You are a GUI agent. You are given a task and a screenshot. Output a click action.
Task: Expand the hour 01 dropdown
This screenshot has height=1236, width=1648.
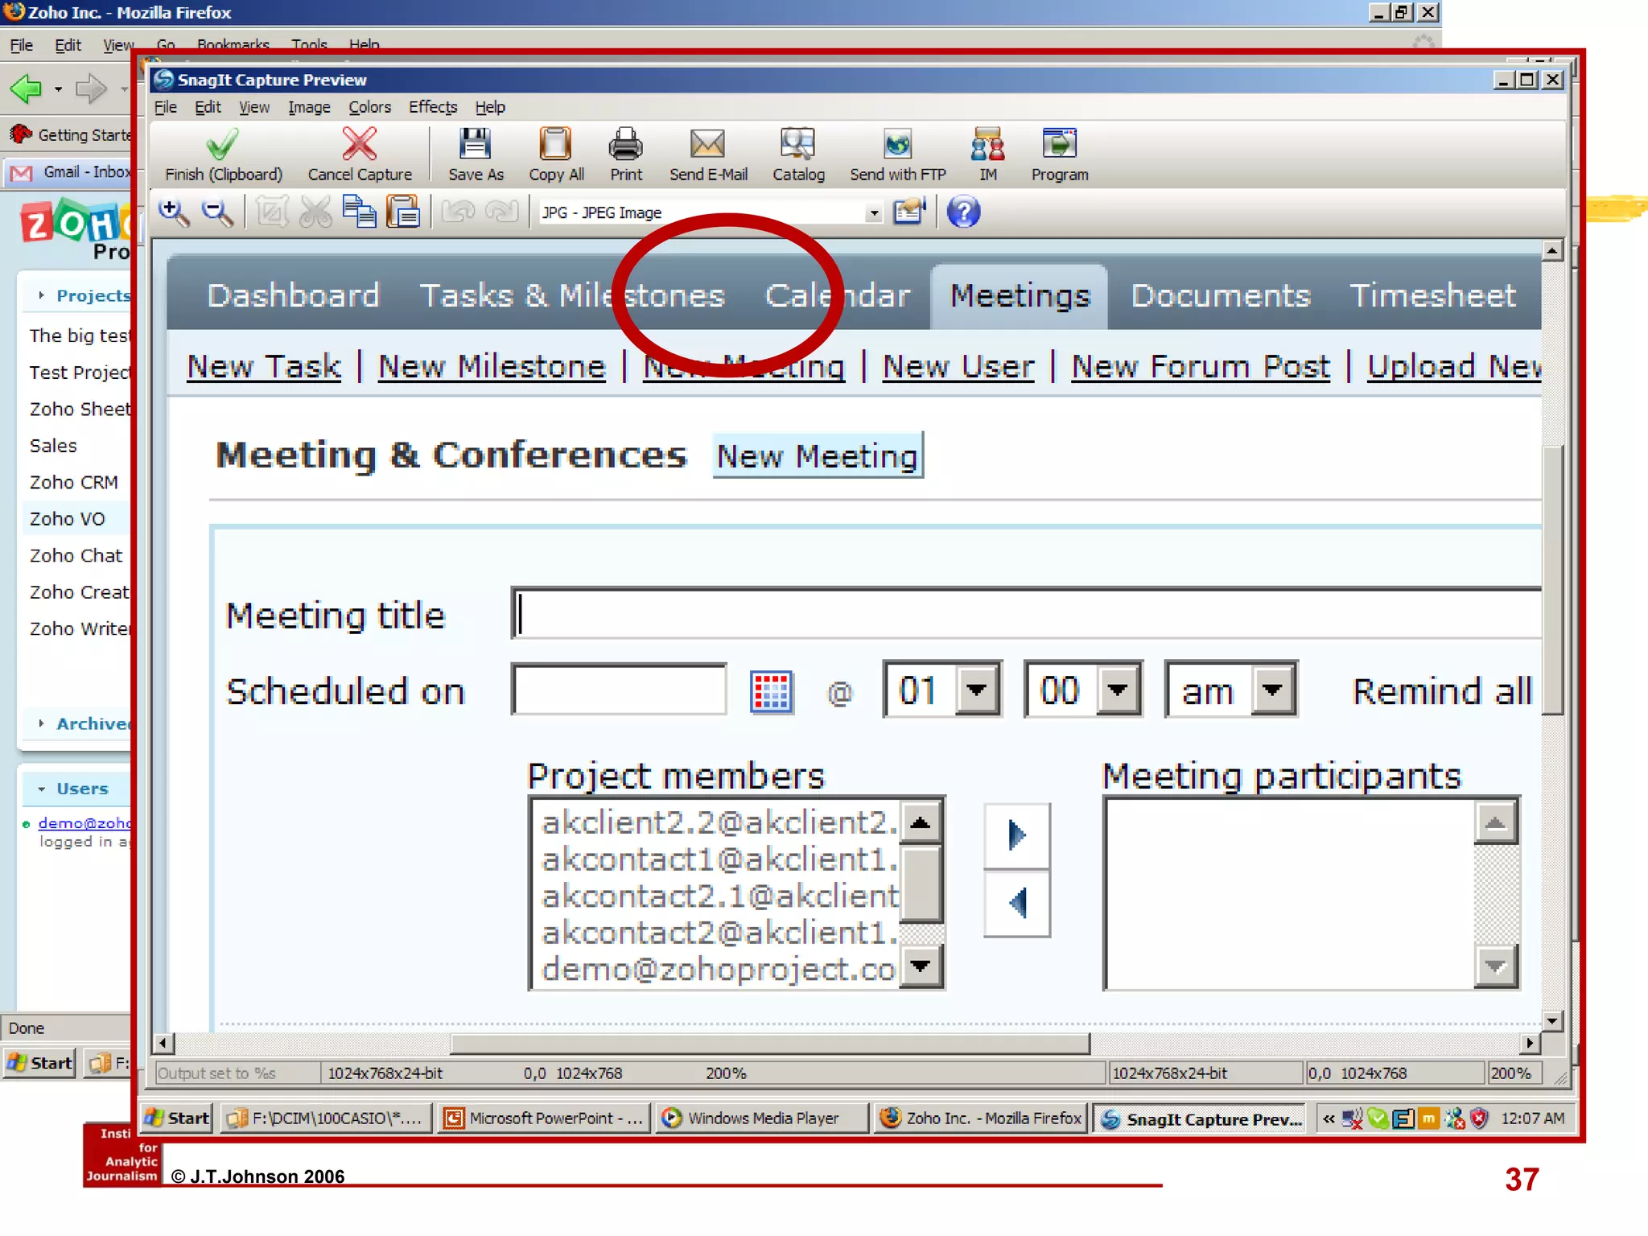click(x=977, y=690)
